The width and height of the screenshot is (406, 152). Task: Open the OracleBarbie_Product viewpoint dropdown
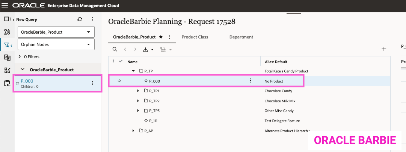coord(56,32)
